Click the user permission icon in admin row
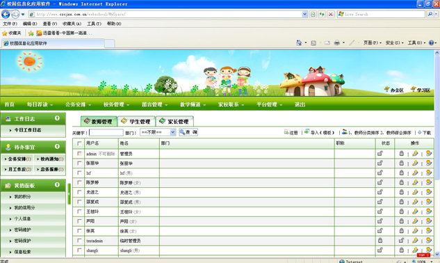This screenshot has width=440, height=263. pos(429,153)
